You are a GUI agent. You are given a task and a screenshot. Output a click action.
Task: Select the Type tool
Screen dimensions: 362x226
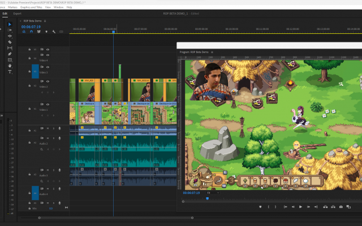pos(10,72)
